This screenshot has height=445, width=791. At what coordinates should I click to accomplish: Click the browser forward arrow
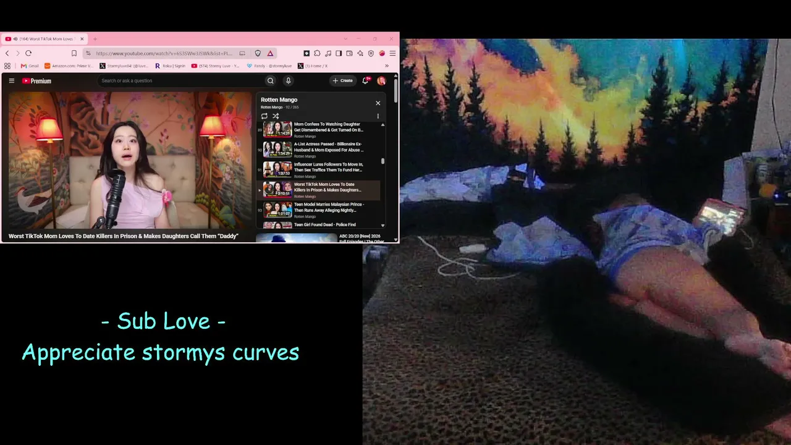coord(17,53)
